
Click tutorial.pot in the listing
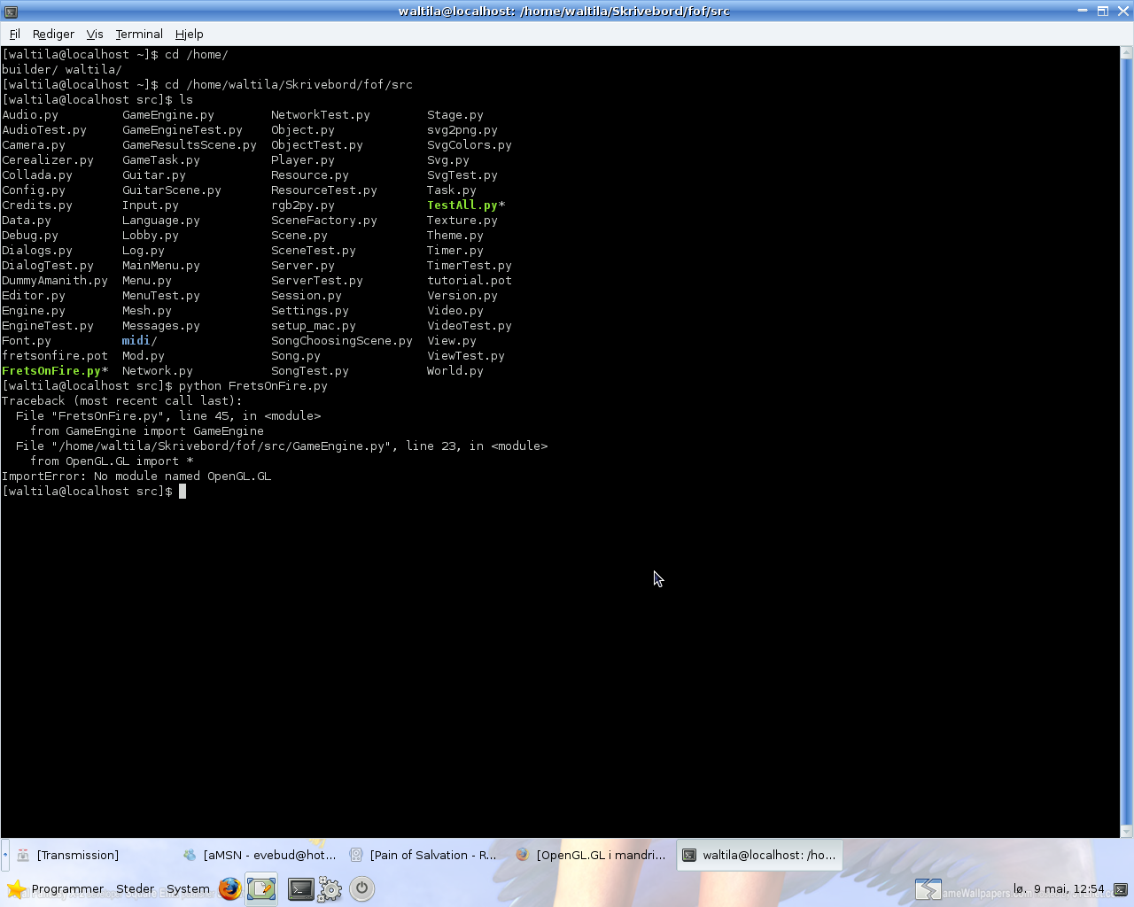(x=470, y=281)
